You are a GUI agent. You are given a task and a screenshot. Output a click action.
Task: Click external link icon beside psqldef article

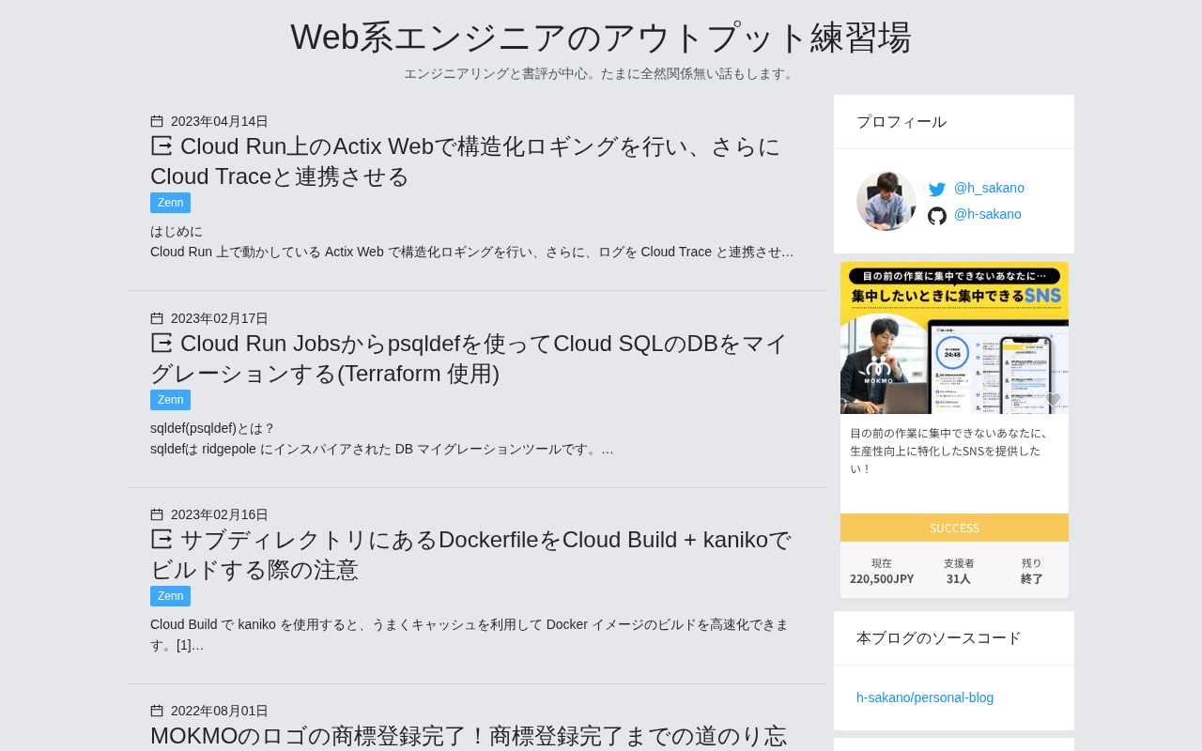tap(162, 344)
